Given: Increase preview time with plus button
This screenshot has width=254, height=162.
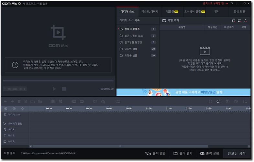Looking at the screenshot, I should pyautogui.click(x=25, y=89).
